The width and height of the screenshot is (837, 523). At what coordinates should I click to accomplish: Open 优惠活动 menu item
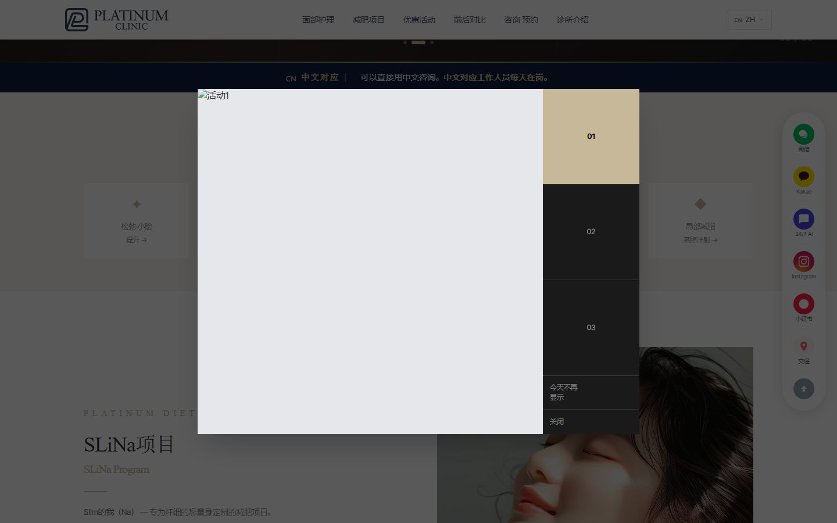click(x=419, y=20)
